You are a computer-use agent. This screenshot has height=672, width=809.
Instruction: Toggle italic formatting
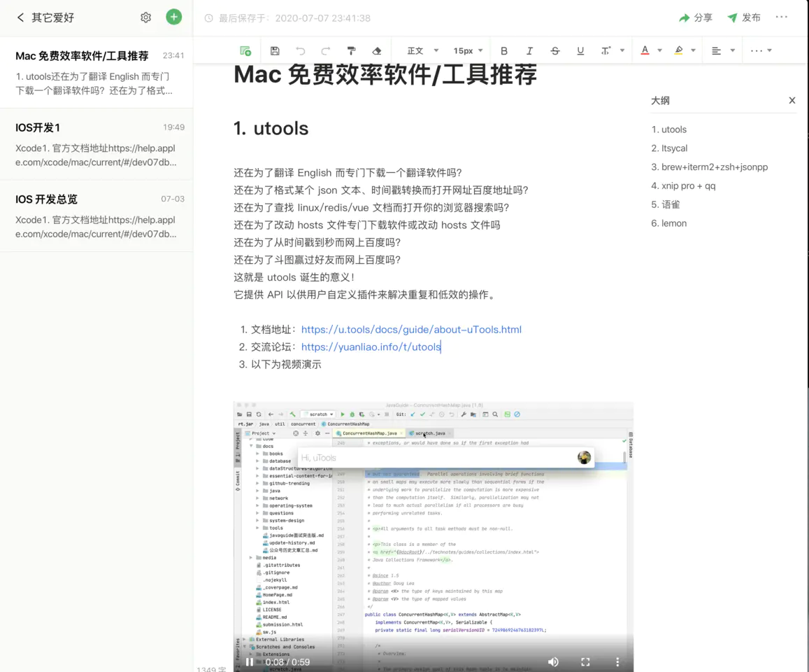(x=529, y=50)
